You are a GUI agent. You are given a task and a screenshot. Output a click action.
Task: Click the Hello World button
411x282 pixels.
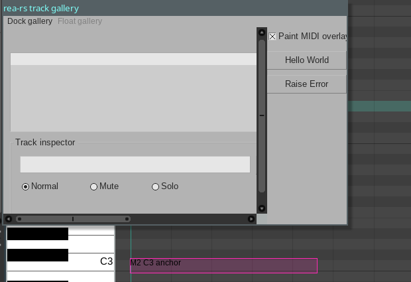[307, 60]
